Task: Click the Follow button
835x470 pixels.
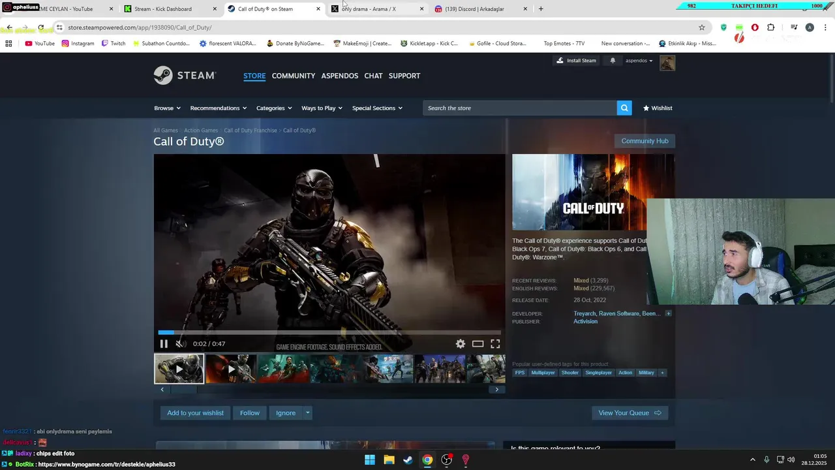Action: (x=249, y=413)
